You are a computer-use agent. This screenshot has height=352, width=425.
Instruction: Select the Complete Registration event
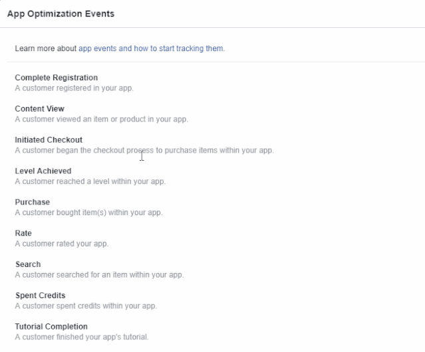(x=57, y=78)
